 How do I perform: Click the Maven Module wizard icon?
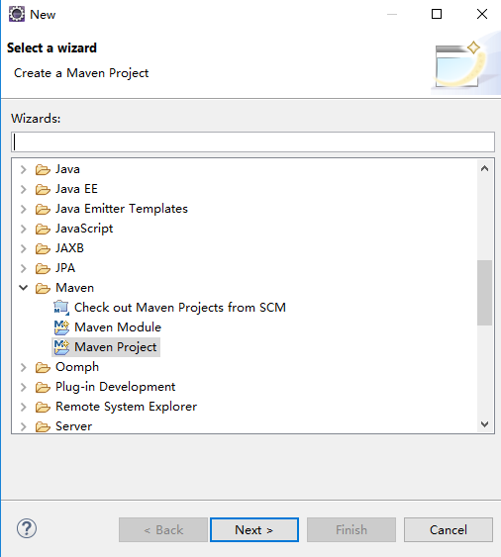[x=61, y=327]
